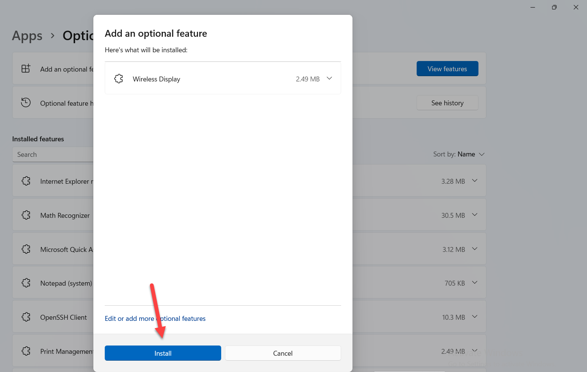Go to Apps in the breadcrumb
This screenshot has height=372, width=587.
coord(27,36)
